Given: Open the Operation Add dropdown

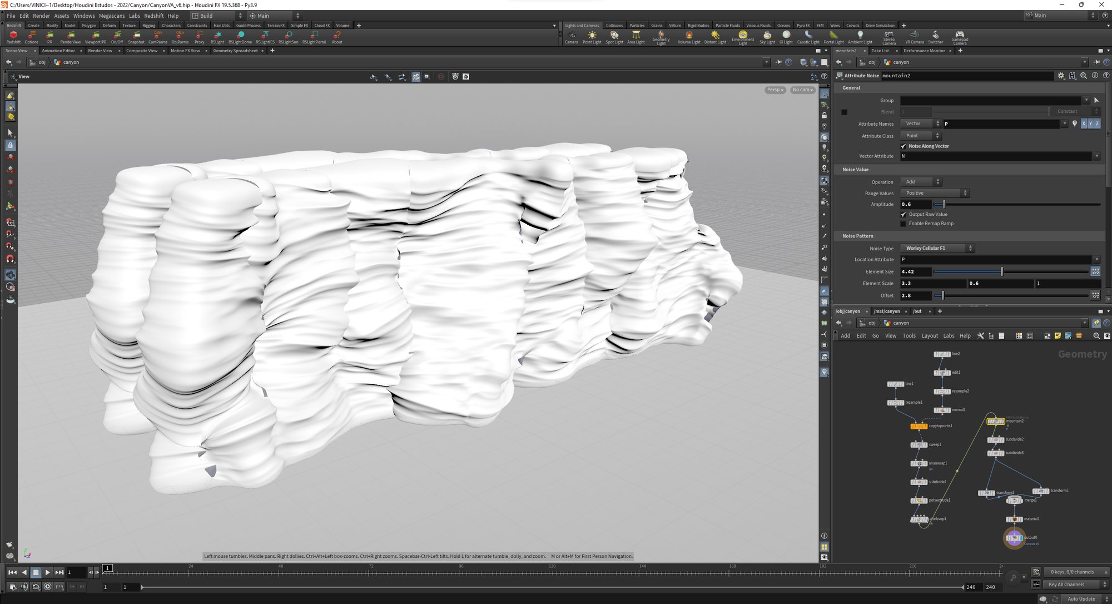Looking at the screenshot, I should 921,182.
